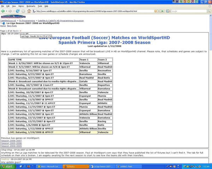Open the TV Programming breadcrumb link

point(27,21)
